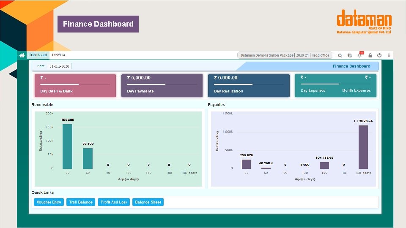Click the icon right of search
This screenshot has height=228, width=406.
pyautogui.click(x=350, y=55)
